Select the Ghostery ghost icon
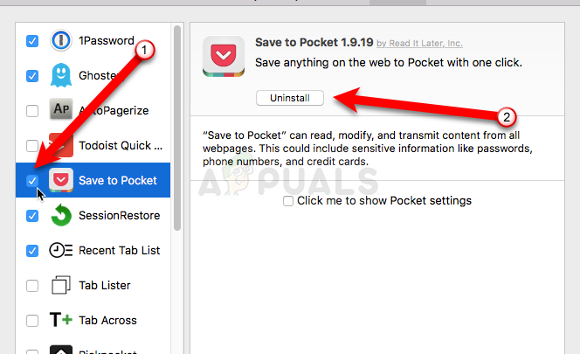The height and width of the screenshot is (354, 580). (61, 76)
